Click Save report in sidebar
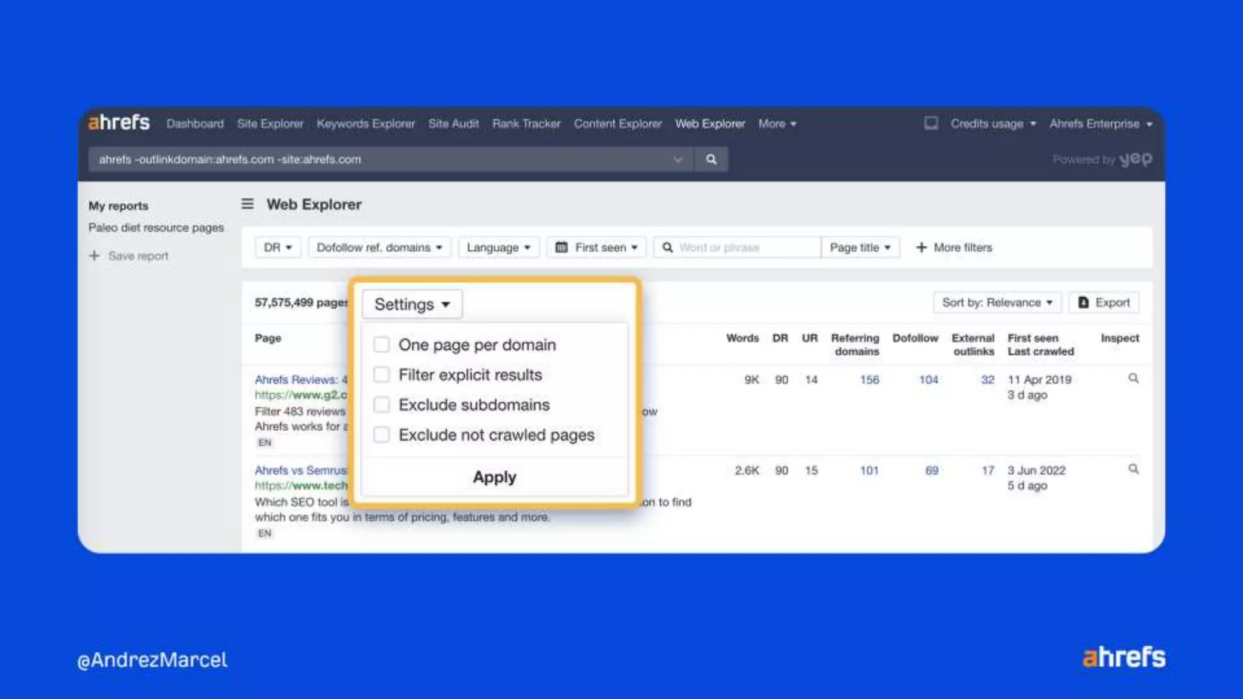 (129, 256)
